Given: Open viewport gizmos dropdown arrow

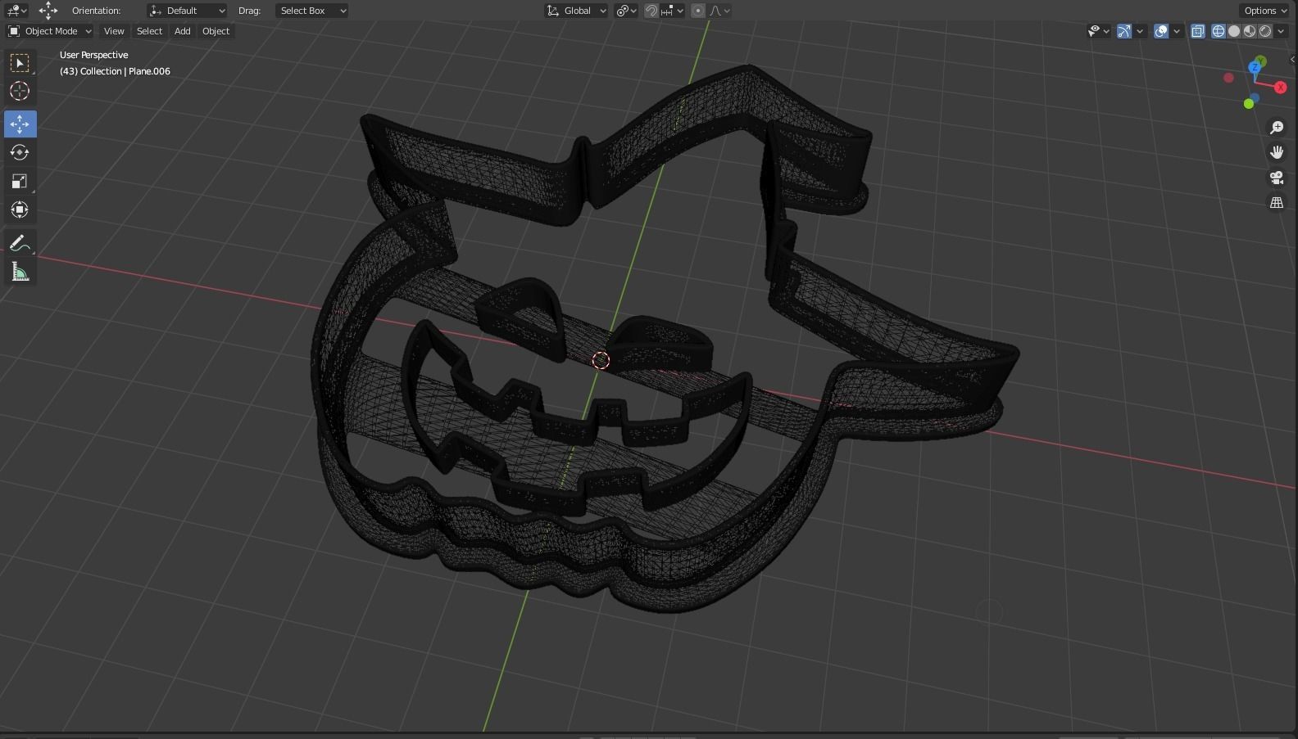Looking at the screenshot, I should pos(1140,31).
